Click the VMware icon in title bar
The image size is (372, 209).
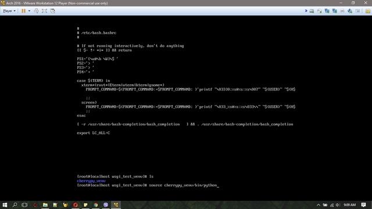(3, 3)
